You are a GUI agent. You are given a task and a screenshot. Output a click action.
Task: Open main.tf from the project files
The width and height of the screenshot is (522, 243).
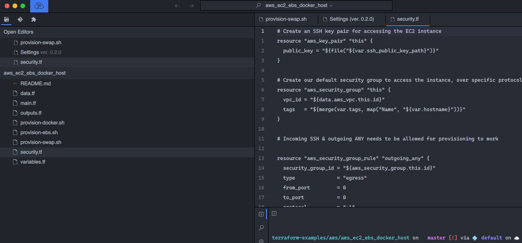click(x=28, y=103)
